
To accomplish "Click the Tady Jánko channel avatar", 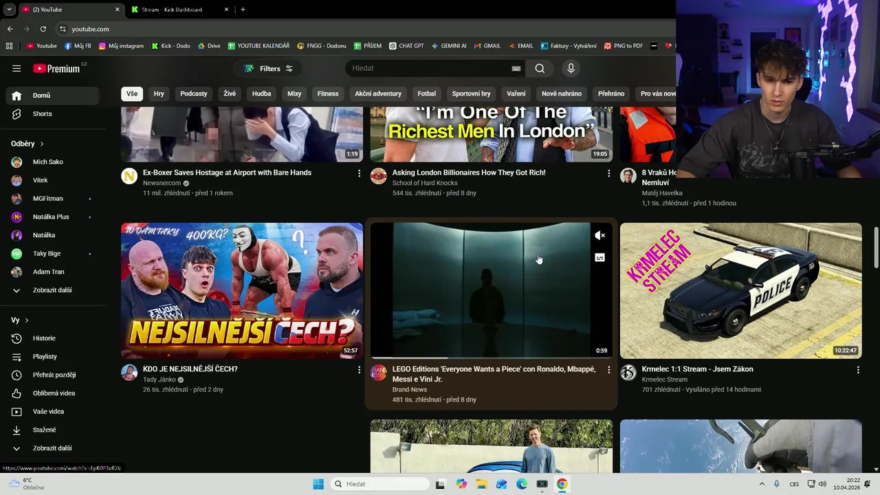I will coord(129,373).
